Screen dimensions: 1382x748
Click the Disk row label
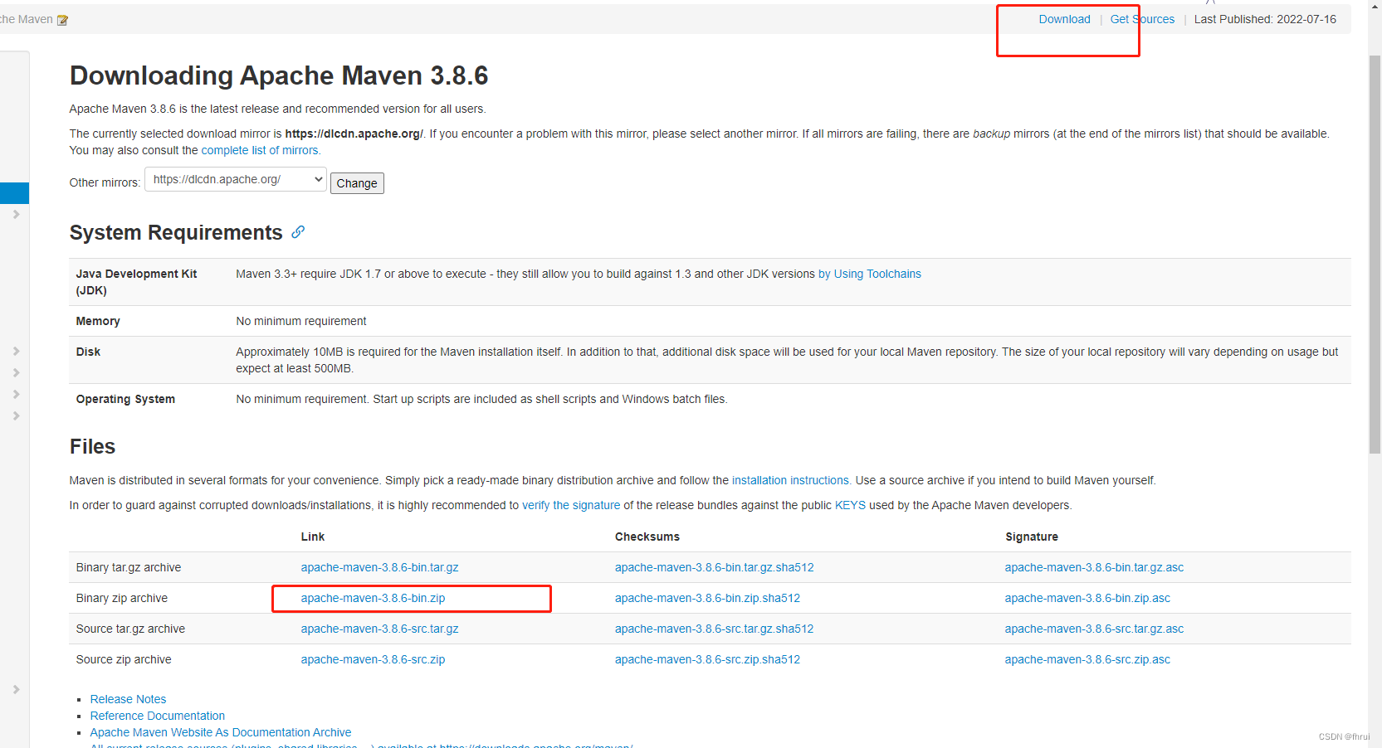coord(88,352)
